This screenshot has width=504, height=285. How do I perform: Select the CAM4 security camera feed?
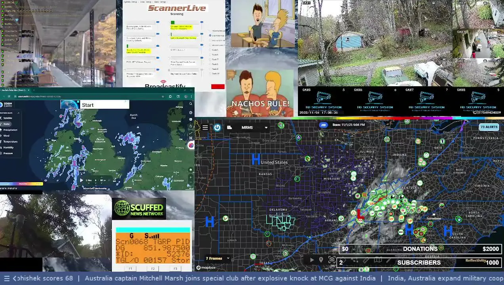pos(479,72)
